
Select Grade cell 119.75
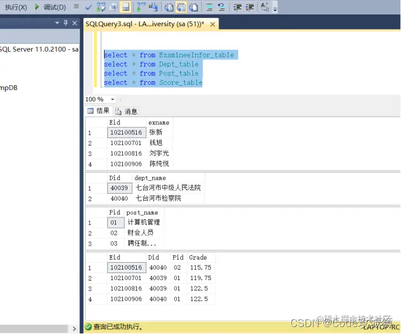click(x=201, y=278)
